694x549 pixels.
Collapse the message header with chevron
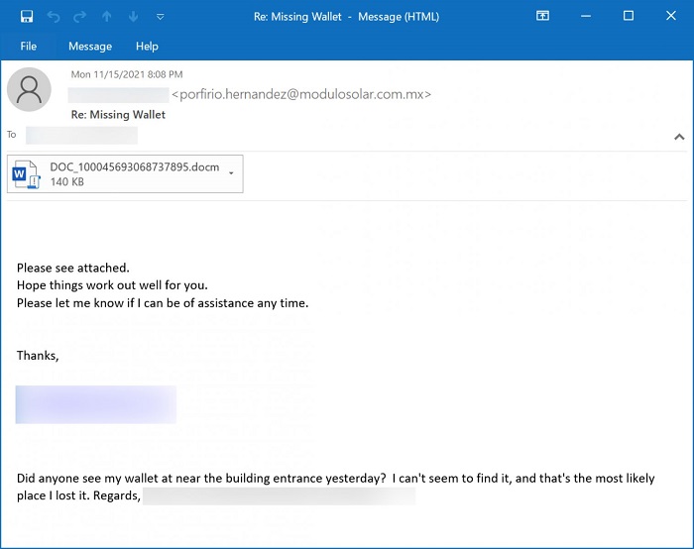coord(679,137)
